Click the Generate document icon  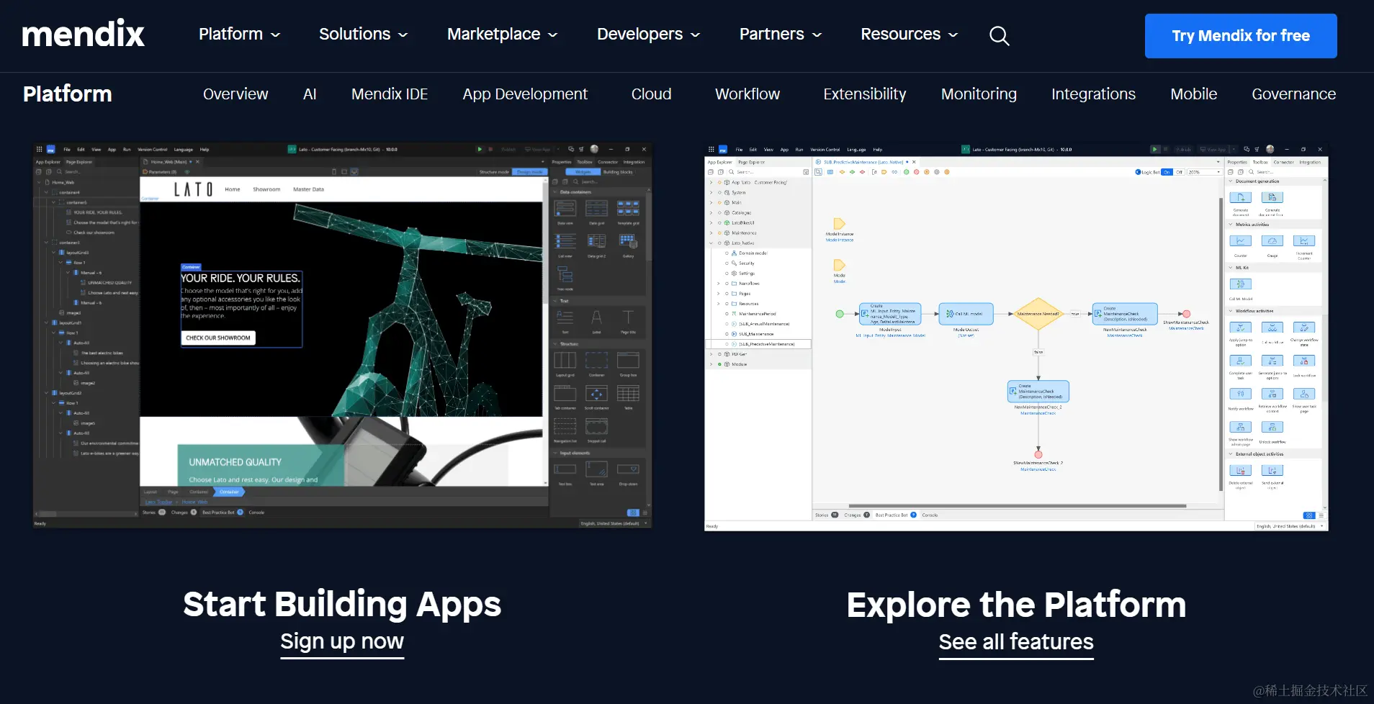pos(1240,198)
